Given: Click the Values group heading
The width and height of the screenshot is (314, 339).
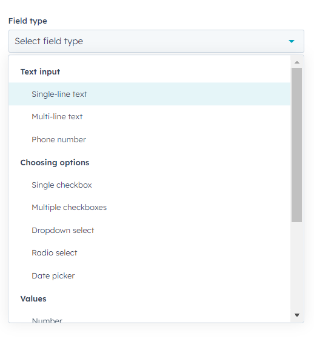Looking at the screenshot, I should tap(33, 299).
